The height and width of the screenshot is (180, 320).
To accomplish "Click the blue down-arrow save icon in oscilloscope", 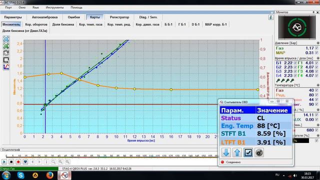I will (25, 162).
